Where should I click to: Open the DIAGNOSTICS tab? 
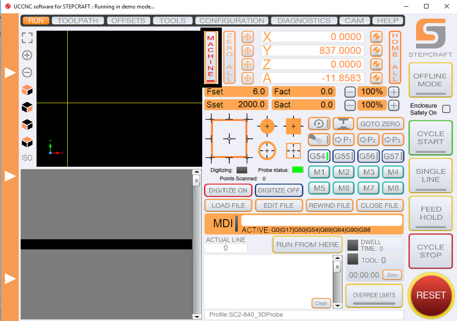coord(304,20)
